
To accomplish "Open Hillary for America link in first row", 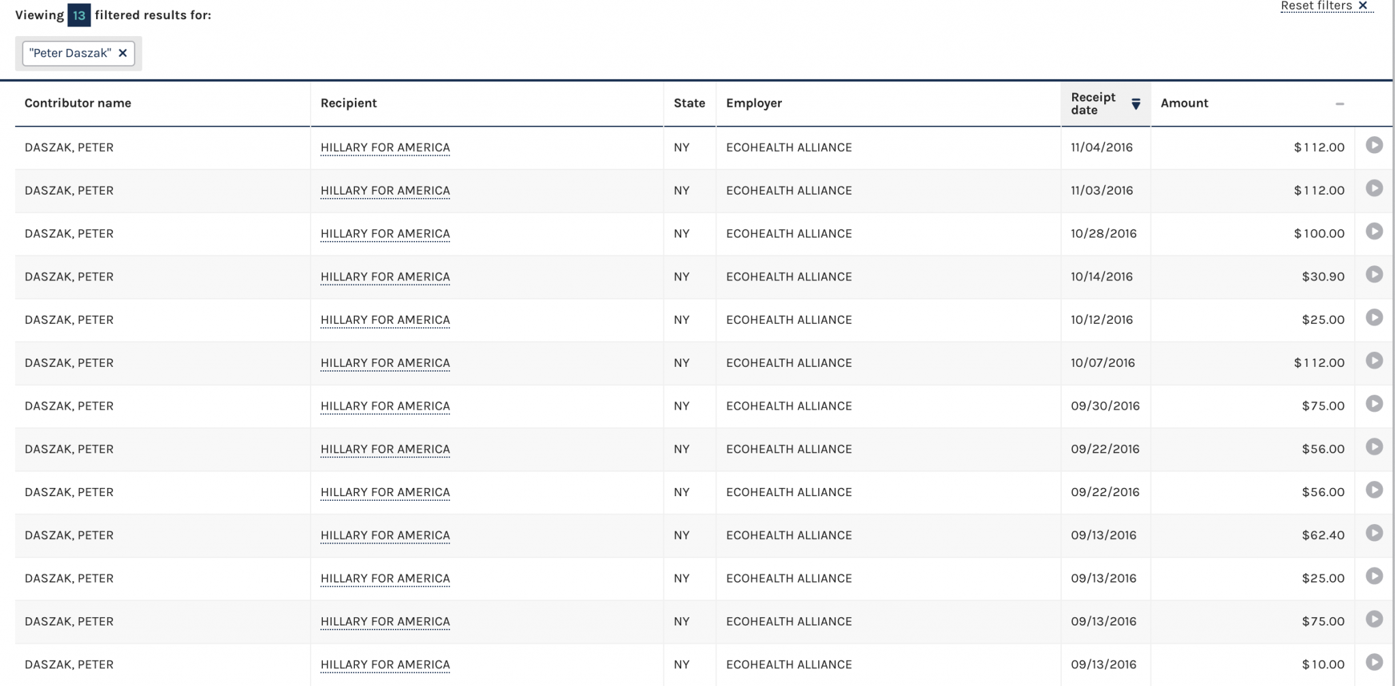I will 385,148.
